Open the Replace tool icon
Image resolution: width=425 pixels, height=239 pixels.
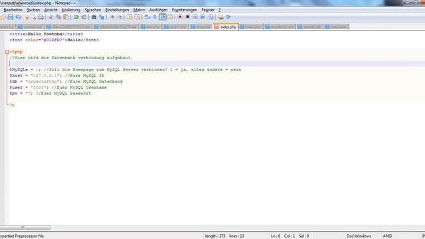102,17
